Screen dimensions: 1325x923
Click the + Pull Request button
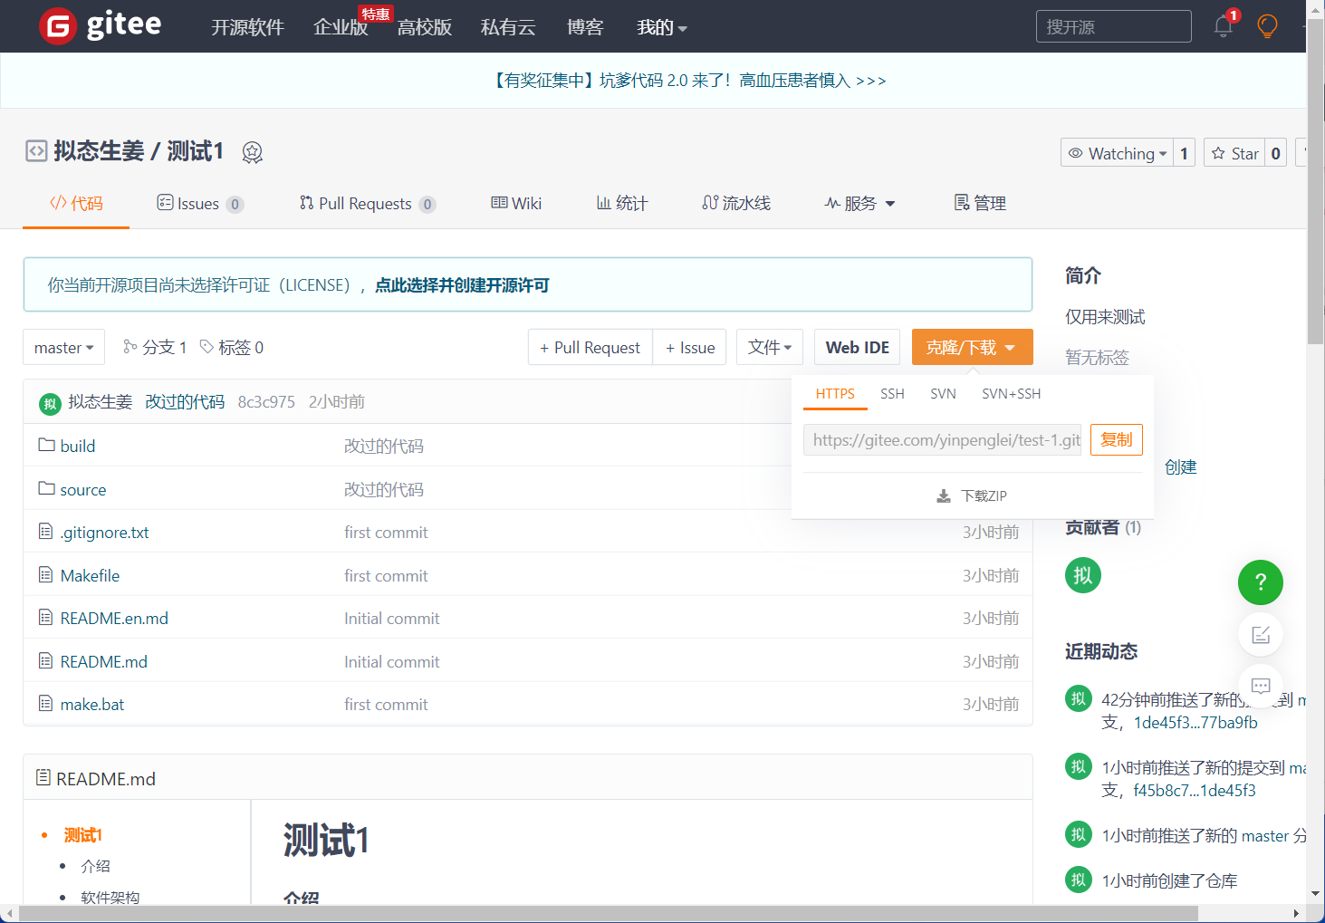point(590,347)
